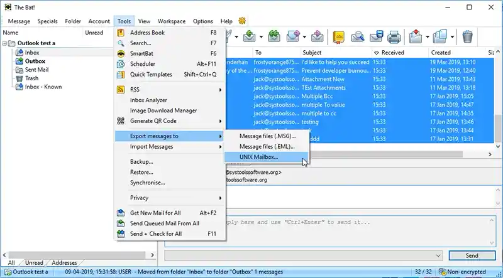503x278 pixels.
Task: Click the Redirect message toolbar icon
Action: (317, 36)
